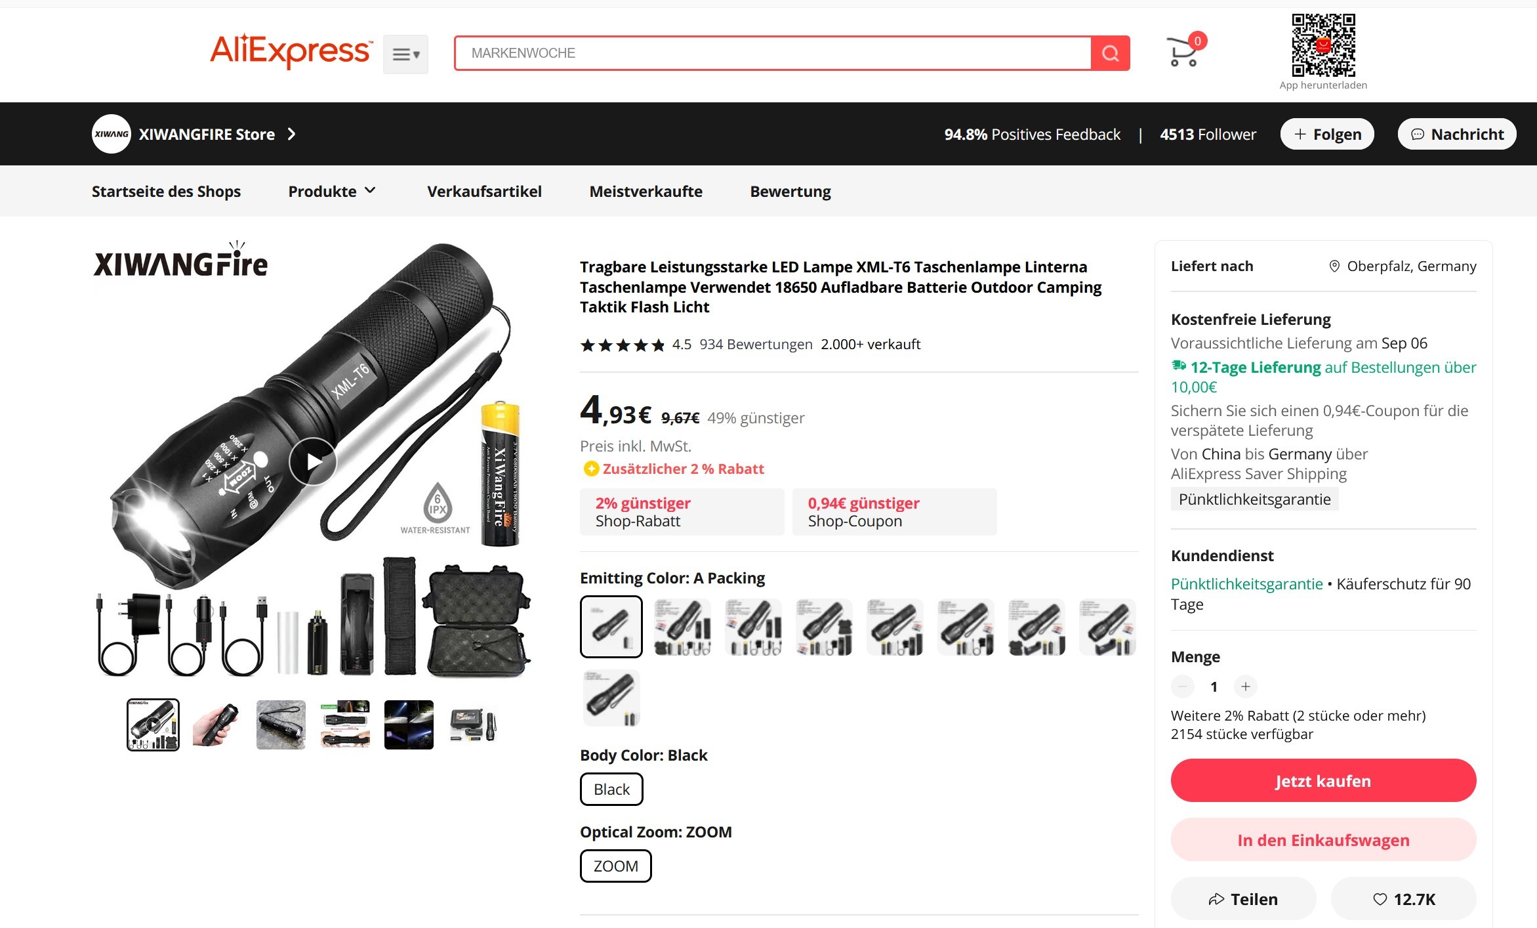Click the Jetzt kaufen button

point(1323,780)
